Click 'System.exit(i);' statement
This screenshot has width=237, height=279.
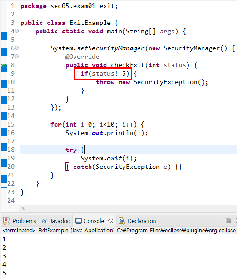(x=108, y=158)
